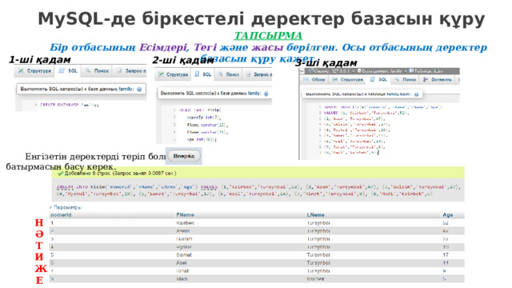The height and width of the screenshot is (288, 512).
Task: Sort results by the Age column header
Action: [x=448, y=215]
